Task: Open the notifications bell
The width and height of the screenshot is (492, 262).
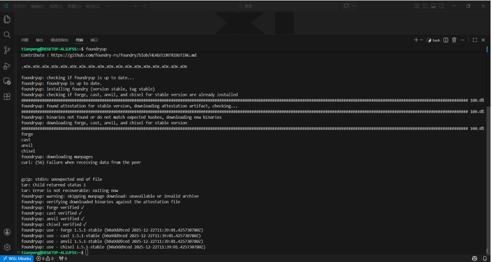Action: 485,259
